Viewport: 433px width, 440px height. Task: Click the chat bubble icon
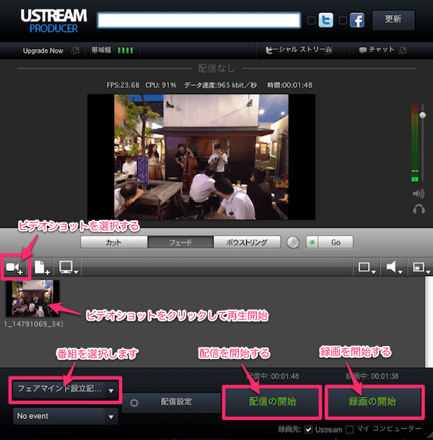363,51
